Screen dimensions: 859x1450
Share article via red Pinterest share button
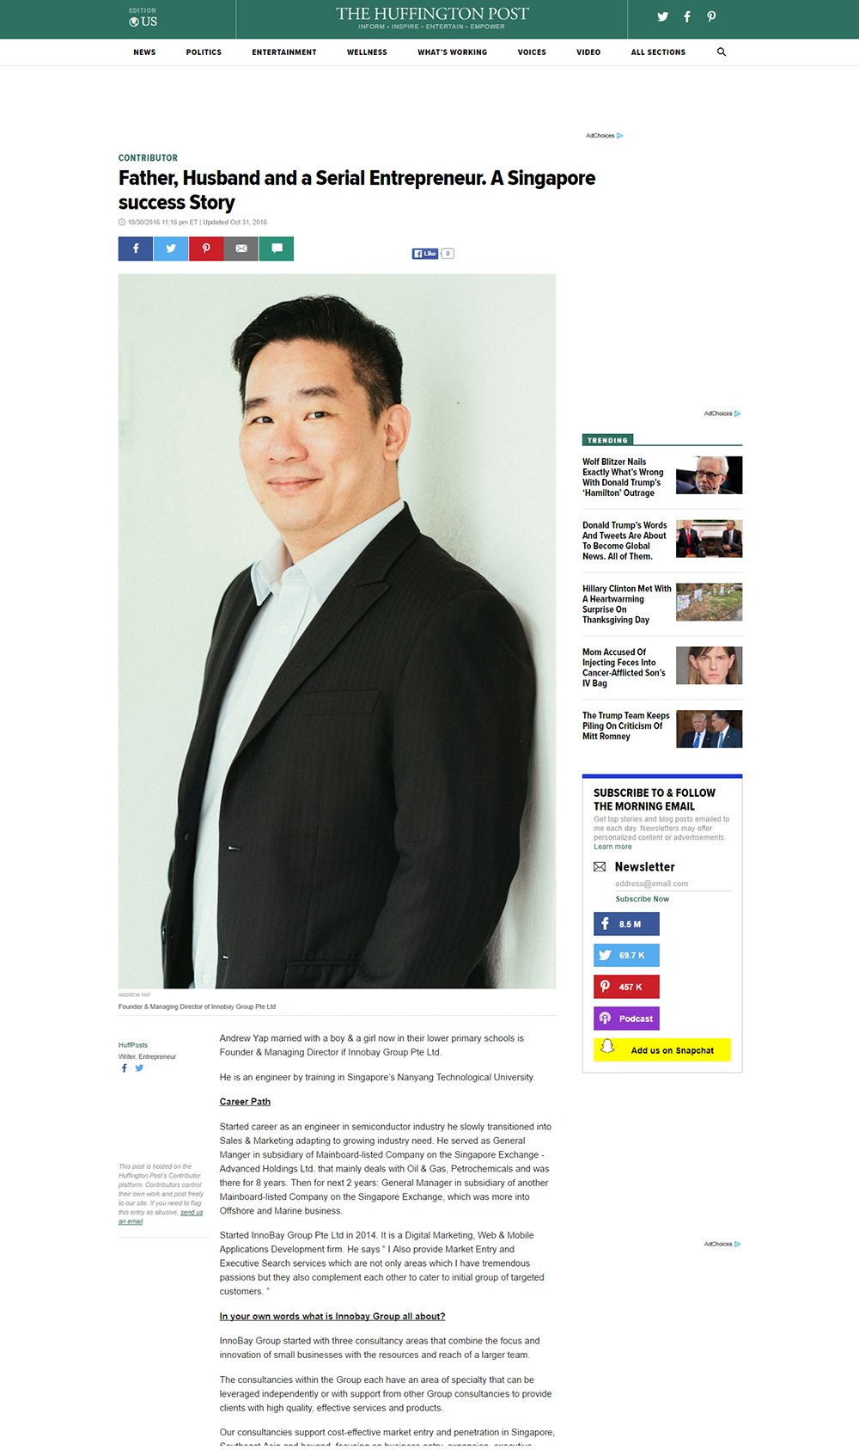pos(206,248)
